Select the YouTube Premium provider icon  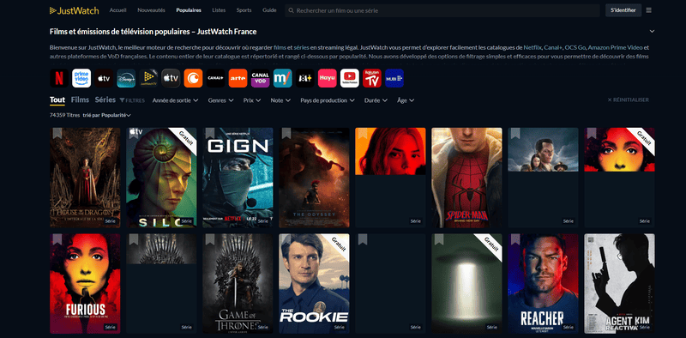[x=349, y=78]
